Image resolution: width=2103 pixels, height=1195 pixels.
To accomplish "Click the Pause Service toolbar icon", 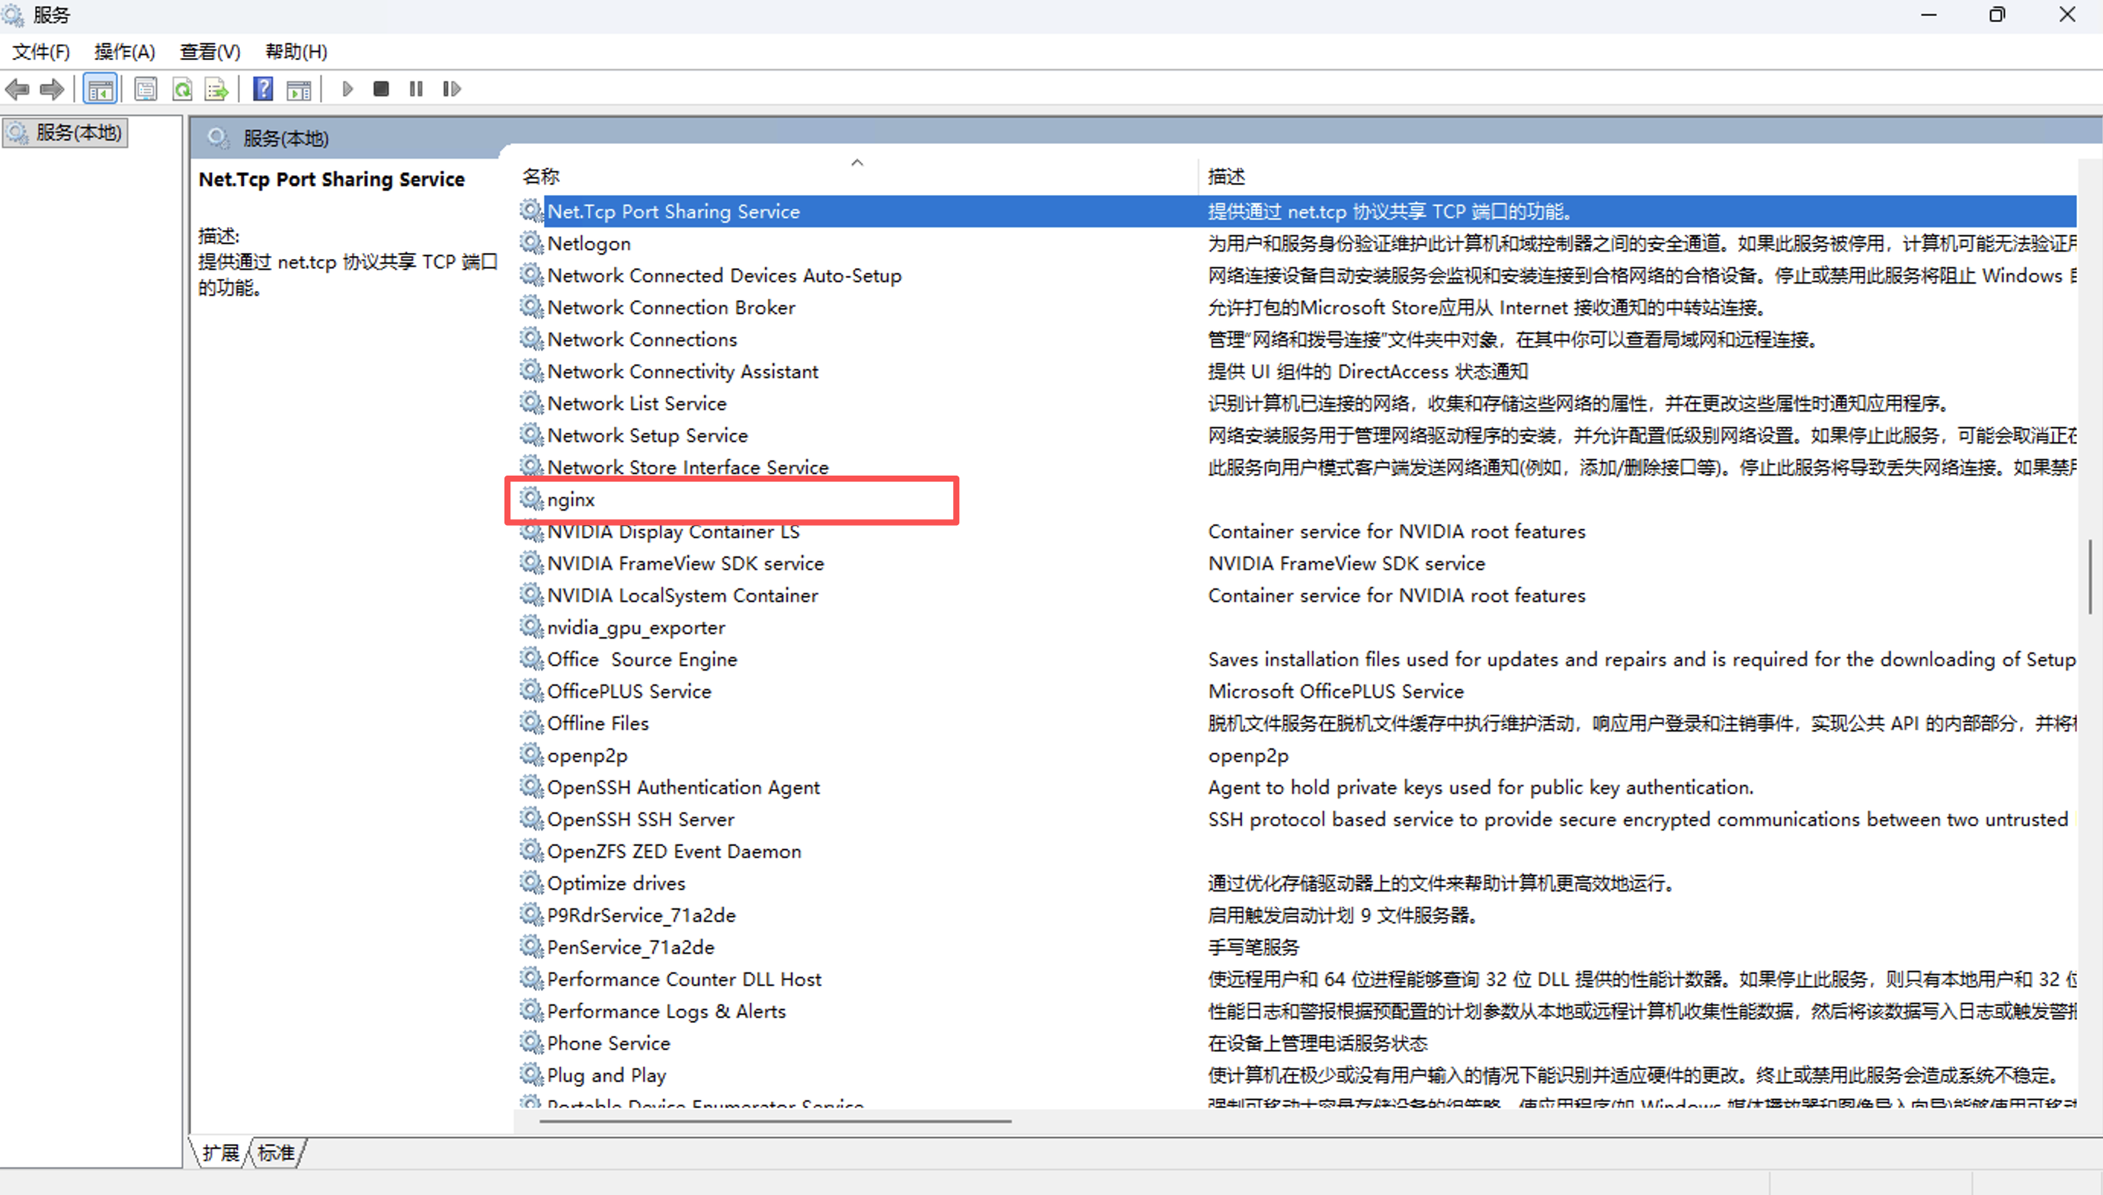I will (x=416, y=88).
